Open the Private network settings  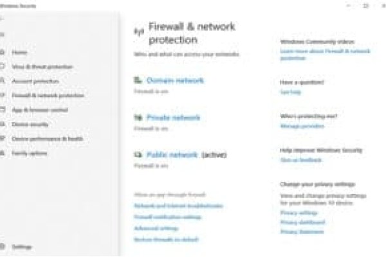click(173, 118)
